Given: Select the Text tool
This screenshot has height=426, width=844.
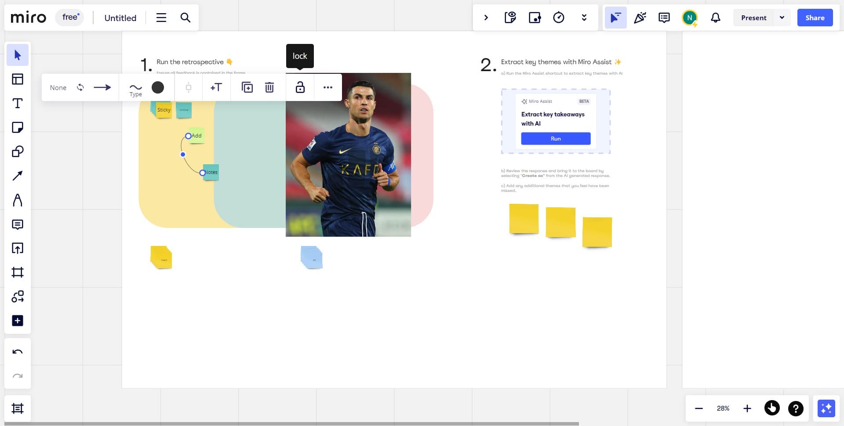Looking at the screenshot, I should [x=18, y=103].
